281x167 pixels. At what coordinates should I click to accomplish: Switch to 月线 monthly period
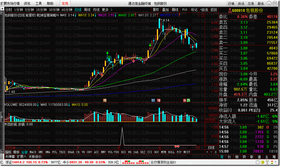[x=96, y=10]
